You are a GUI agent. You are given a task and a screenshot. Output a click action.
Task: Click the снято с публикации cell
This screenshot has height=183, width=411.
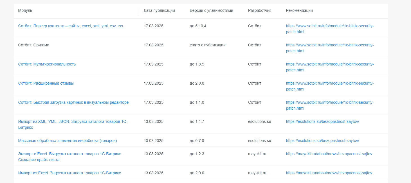pos(208,45)
